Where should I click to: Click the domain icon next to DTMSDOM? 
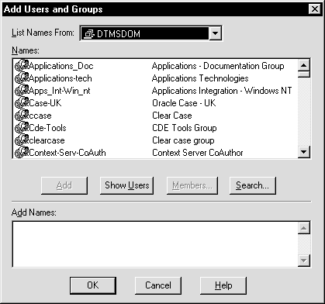pos(89,34)
